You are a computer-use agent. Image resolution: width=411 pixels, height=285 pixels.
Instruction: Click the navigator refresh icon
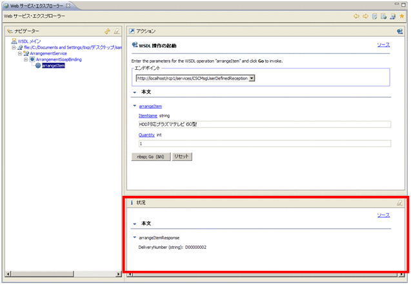107,32
